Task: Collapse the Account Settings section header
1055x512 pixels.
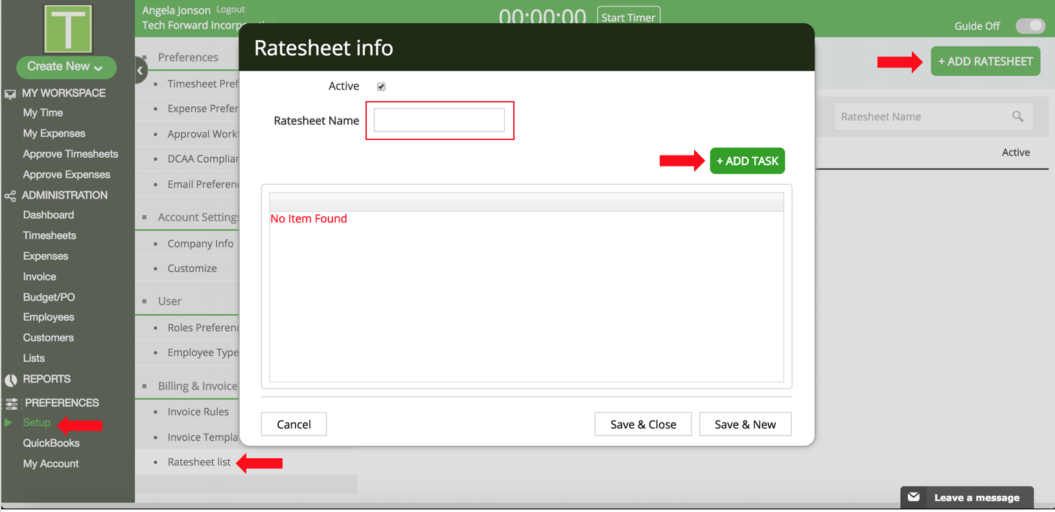Action: 198,217
